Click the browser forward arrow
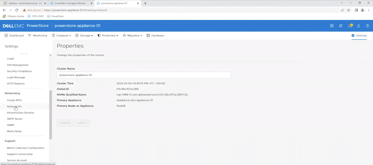The height and width of the screenshot is (165, 373). pyautogui.click(x=10, y=10)
